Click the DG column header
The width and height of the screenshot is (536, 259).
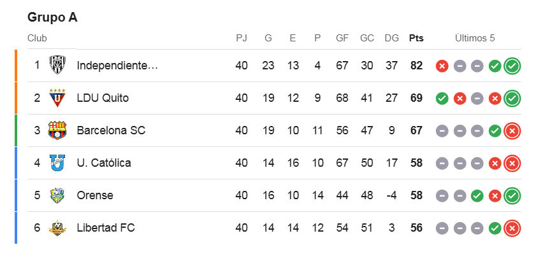(x=391, y=38)
